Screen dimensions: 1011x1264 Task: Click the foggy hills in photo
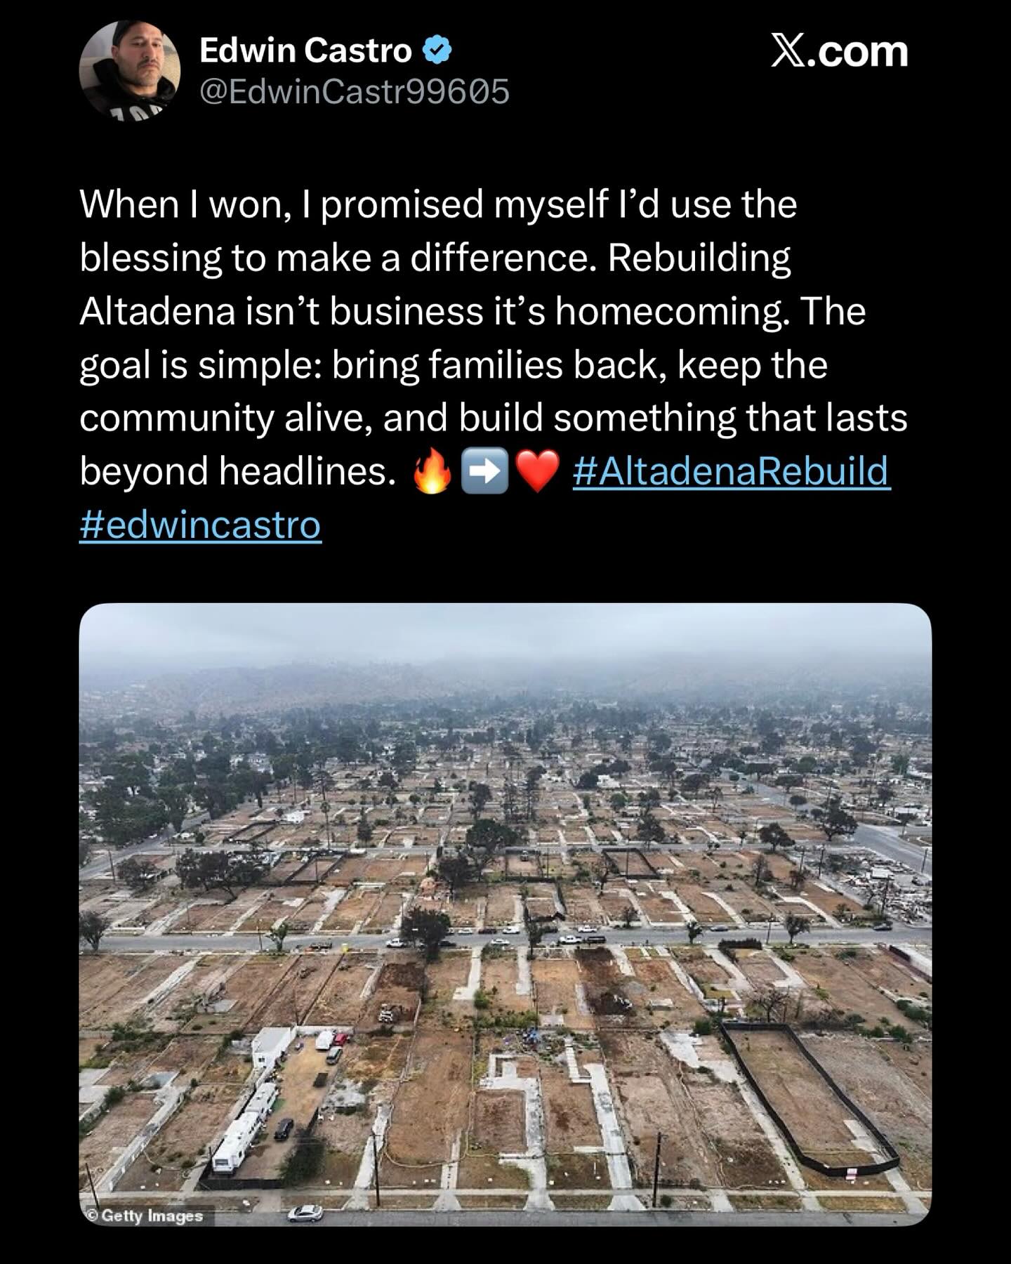coord(505,678)
